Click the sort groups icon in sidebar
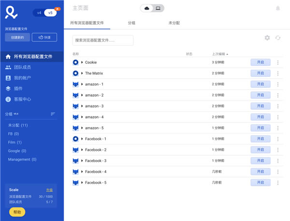This screenshot has width=290, height=221. tap(53, 114)
